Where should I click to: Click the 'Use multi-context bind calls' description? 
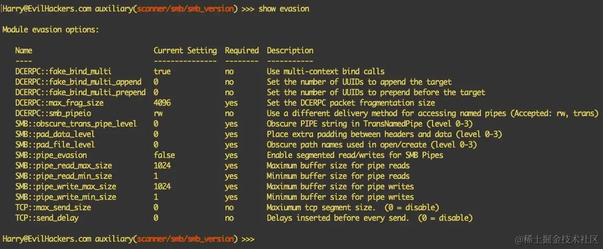[x=325, y=71]
